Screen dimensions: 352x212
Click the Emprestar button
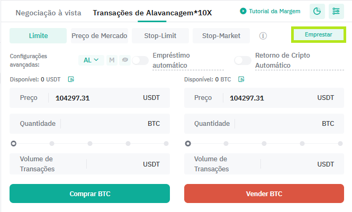point(318,34)
